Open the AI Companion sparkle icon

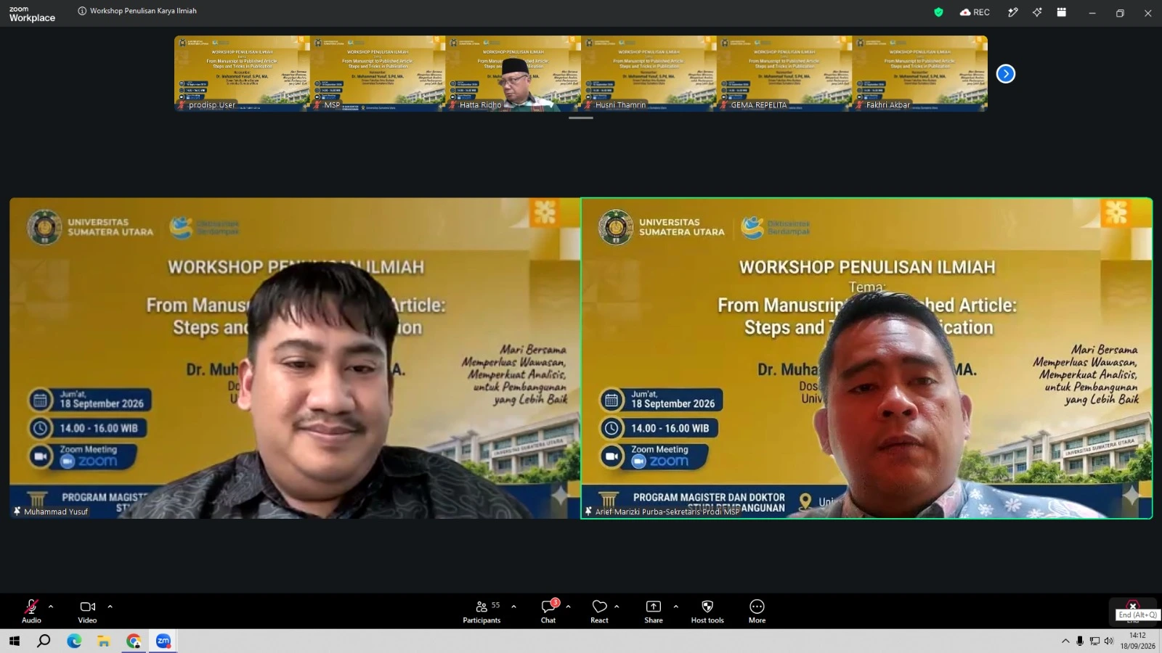point(1037,12)
